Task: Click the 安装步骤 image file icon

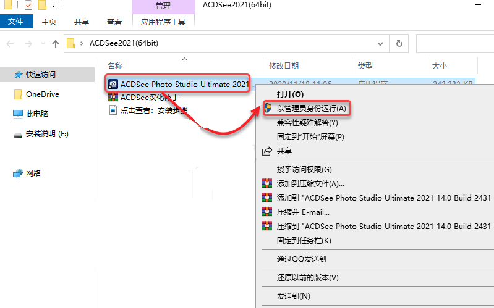Action: pyautogui.click(x=113, y=110)
